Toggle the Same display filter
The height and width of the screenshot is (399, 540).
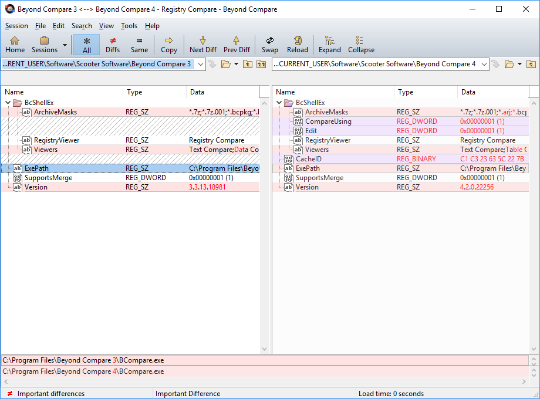click(139, 45)
